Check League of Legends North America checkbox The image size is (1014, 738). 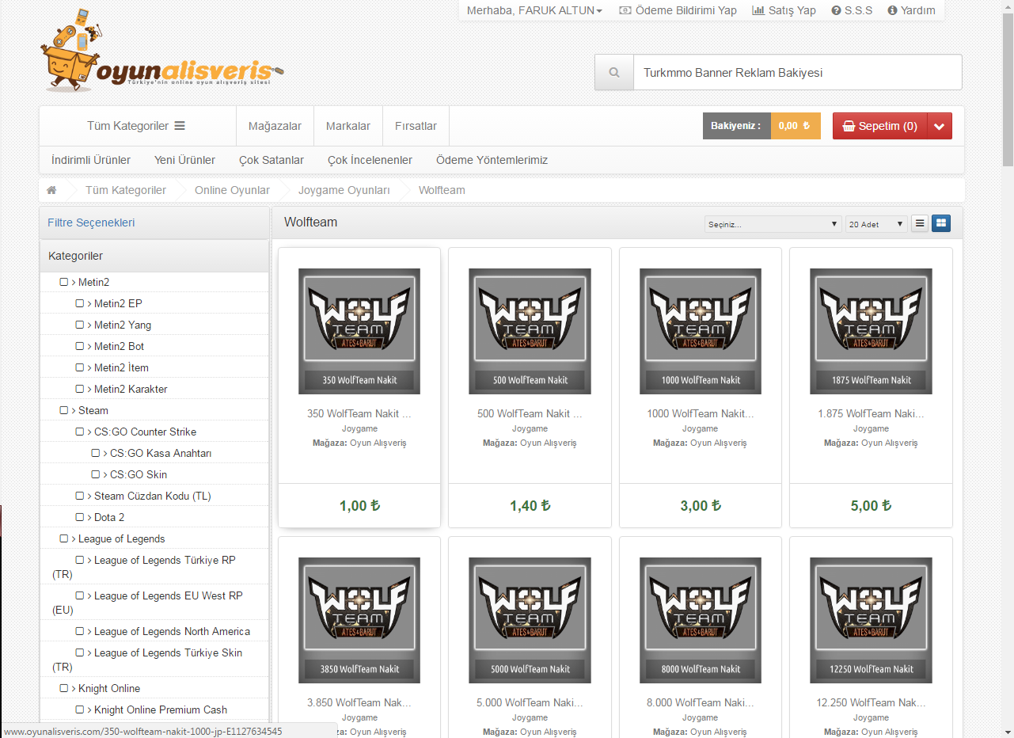tap(80, 631)
